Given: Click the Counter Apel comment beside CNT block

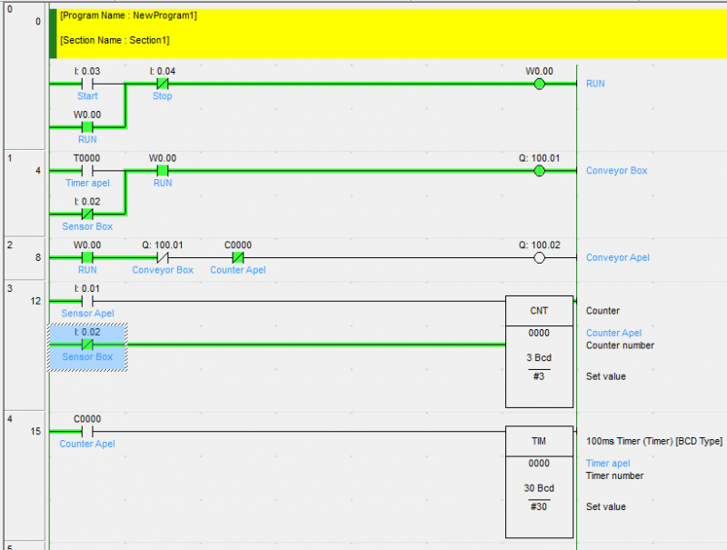Looking at the screenshot, I should pyautogui.click(x=614, y=333).
